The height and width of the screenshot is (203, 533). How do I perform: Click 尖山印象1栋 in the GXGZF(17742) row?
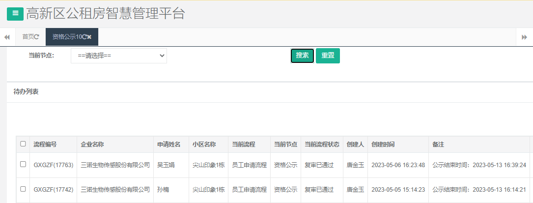[x=209, y=190]
